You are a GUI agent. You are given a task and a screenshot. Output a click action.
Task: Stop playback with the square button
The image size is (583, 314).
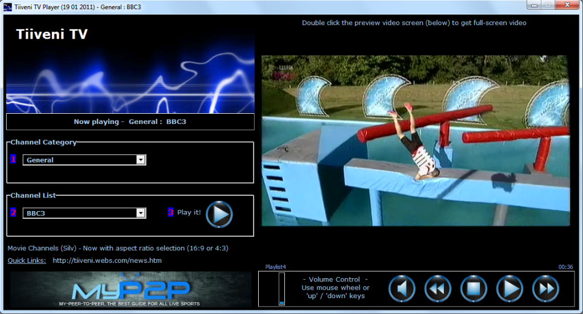point(474,288)
